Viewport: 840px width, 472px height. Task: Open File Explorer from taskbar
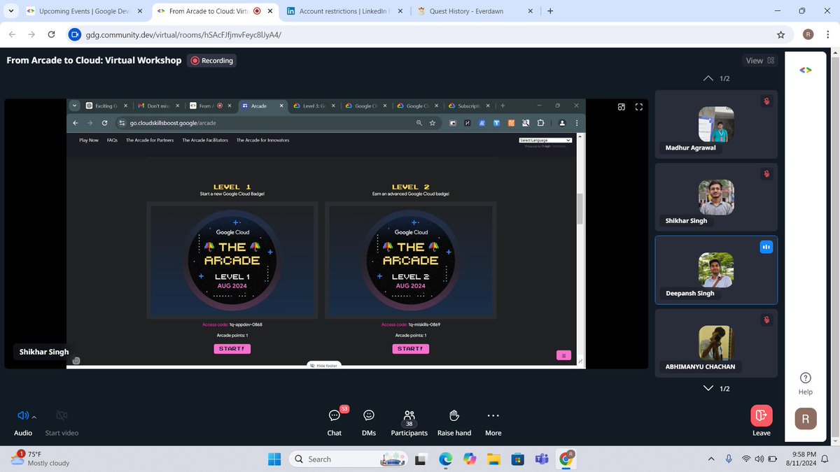[493, 459]
